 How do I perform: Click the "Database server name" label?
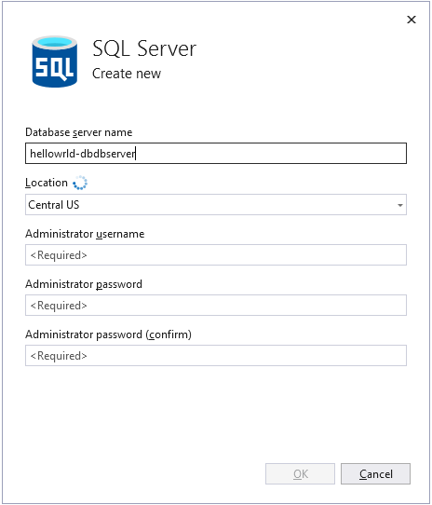coord(79,132)
